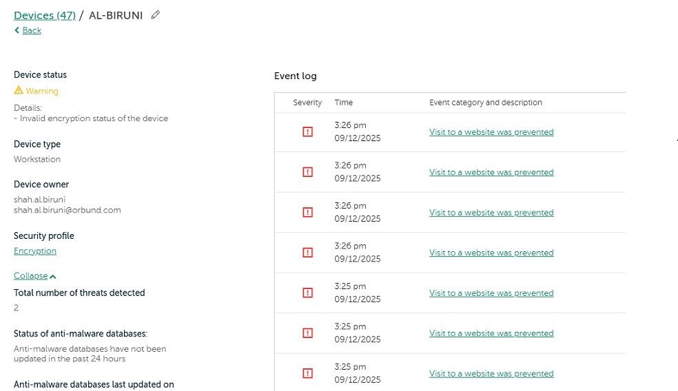Click the pencil edit icon beside AL-BIRUNI
Image resolution: width=678 pixels, height=391 pixels.
point(155,15)
